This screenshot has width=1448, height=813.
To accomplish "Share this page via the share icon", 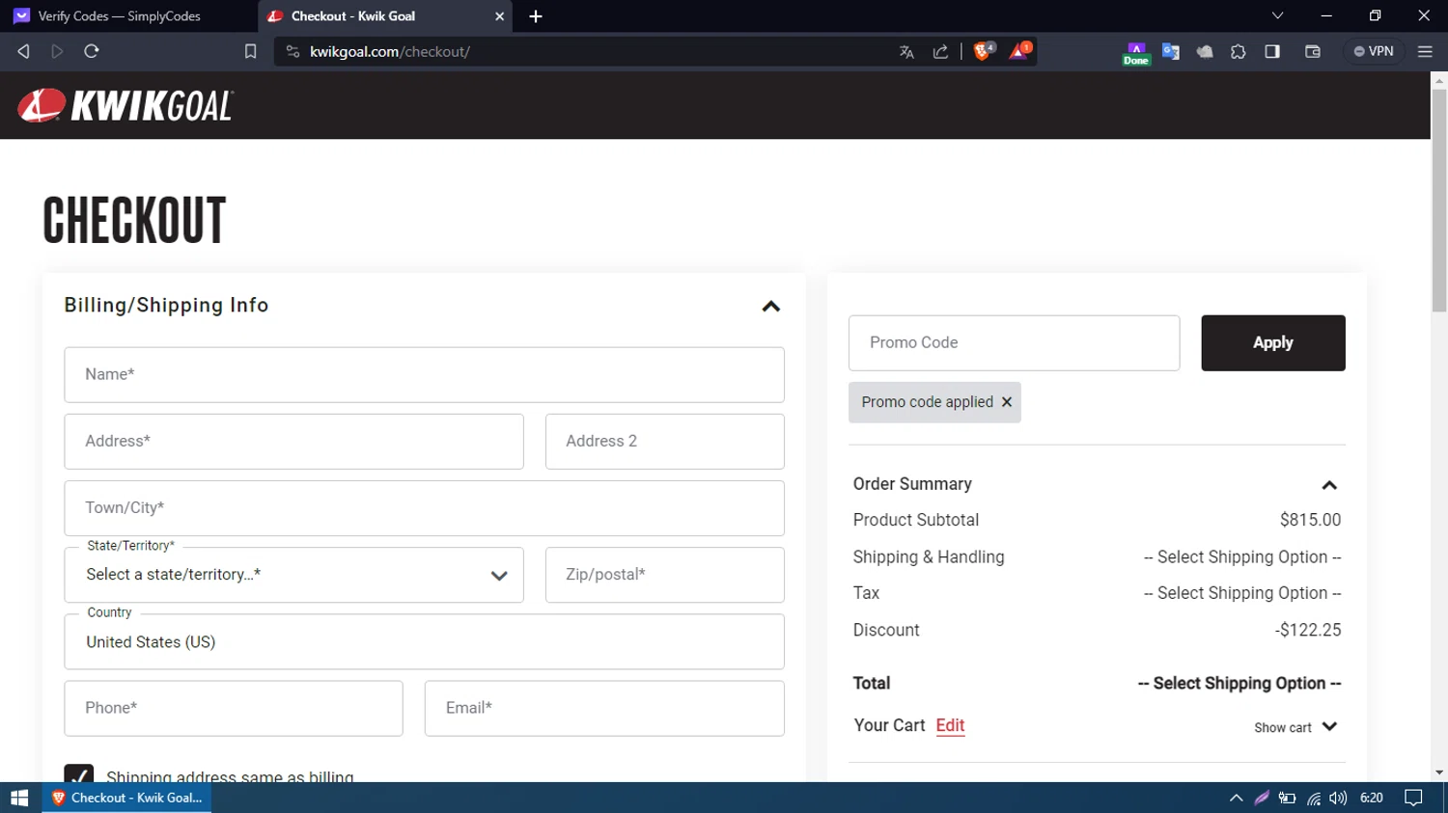I will [940, 52].
